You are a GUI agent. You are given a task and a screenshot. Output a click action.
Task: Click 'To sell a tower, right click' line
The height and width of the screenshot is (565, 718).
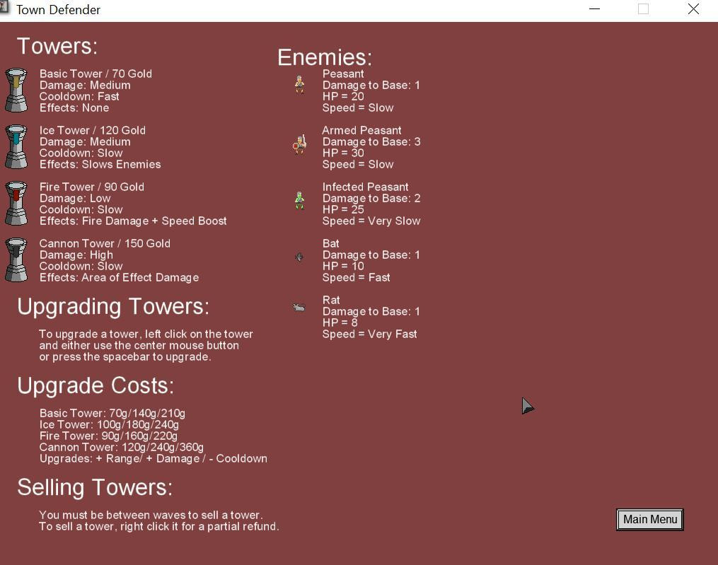[x=159, y=527]
